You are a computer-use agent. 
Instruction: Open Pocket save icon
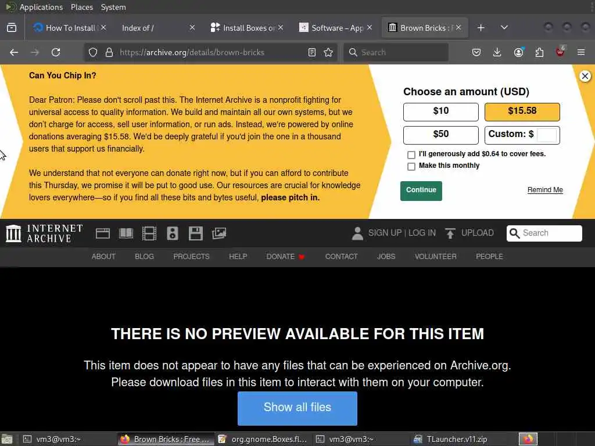pos(476,52)
